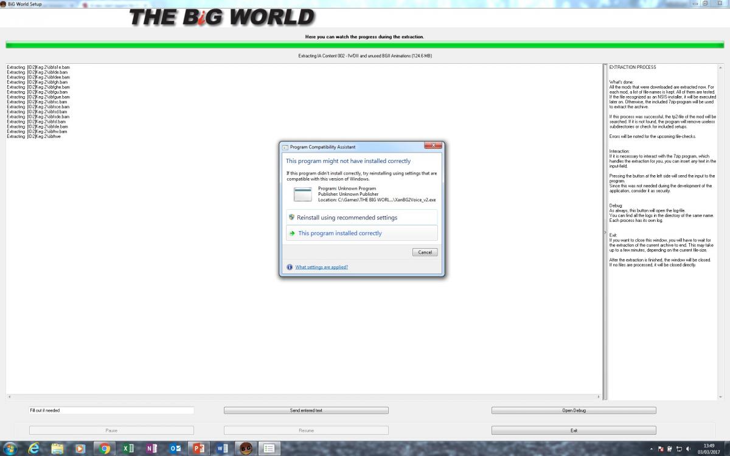Open What settings are applied link
730x456 pixels.
click(321, 267)
